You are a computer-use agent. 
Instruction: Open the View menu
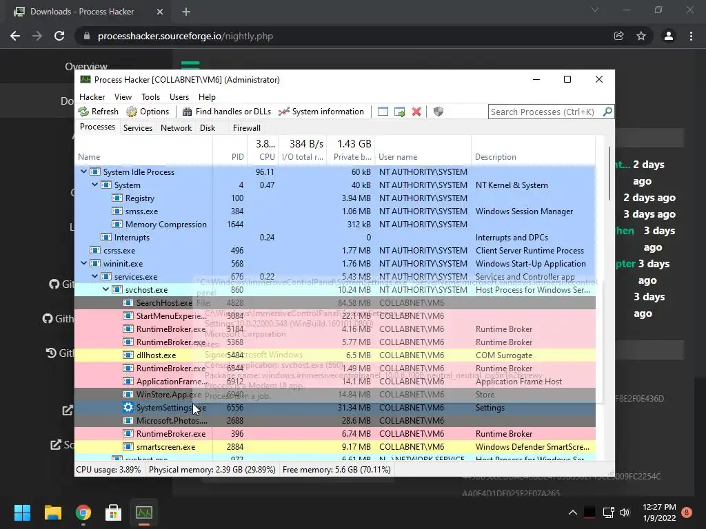[x=123, y=96]
